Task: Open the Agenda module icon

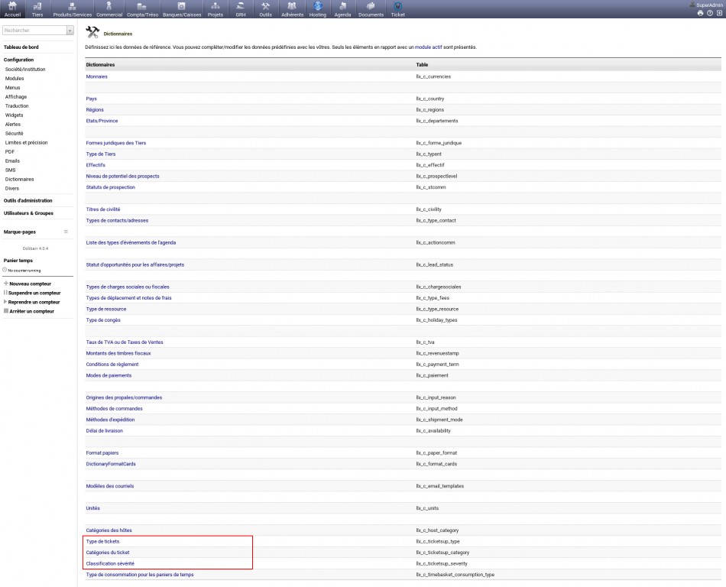Action: (x=342, y=7)
